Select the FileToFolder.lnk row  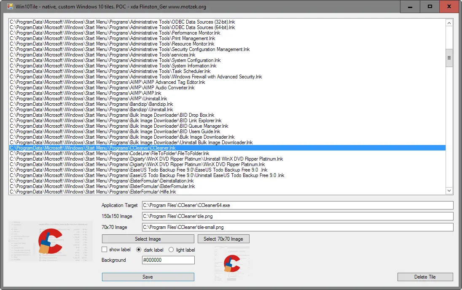click(227, 153)
